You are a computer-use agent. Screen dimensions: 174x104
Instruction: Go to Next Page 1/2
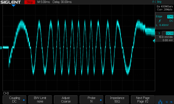tap(143, 100)
